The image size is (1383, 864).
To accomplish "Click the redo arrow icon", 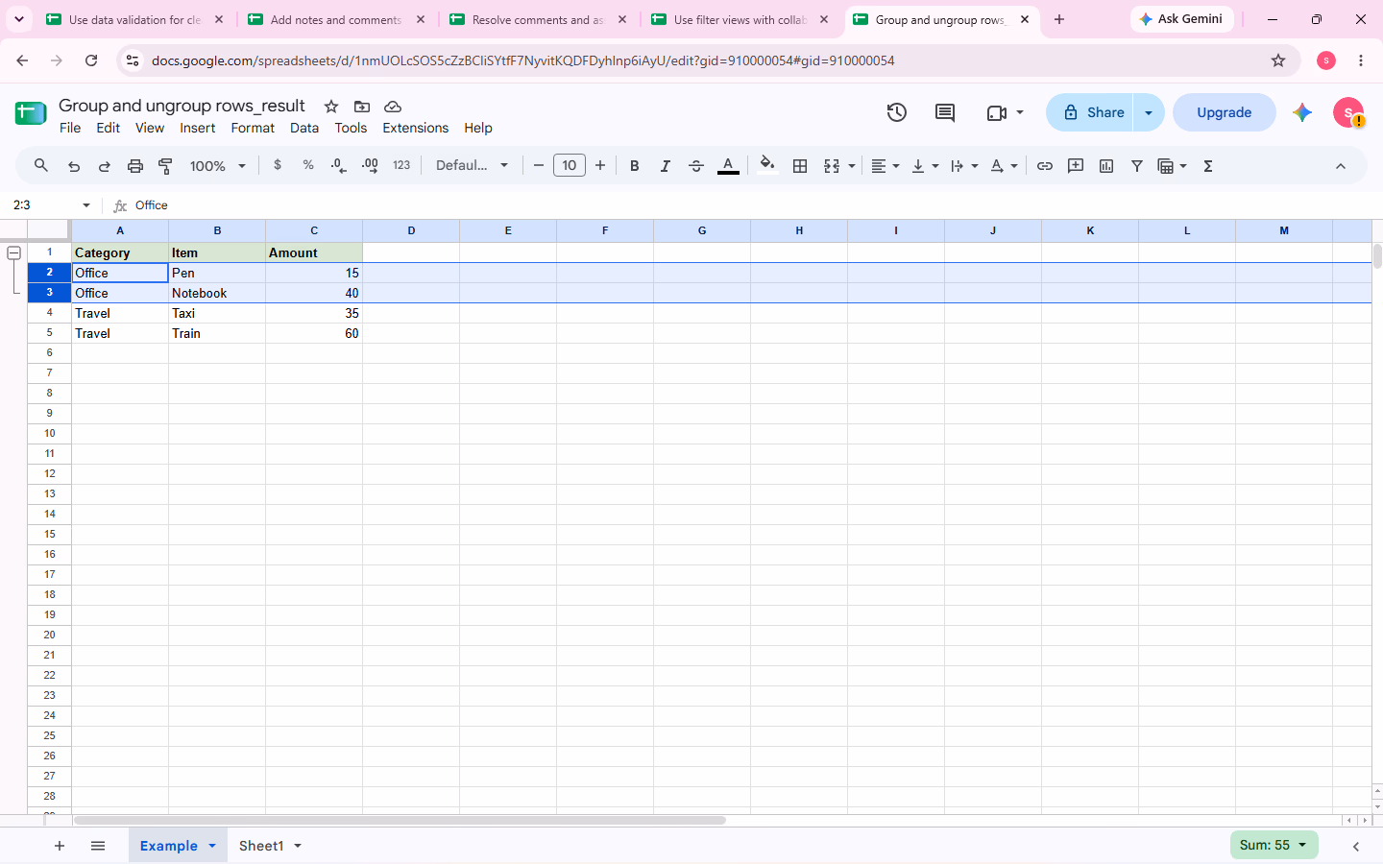I will [x=105, y=166].
